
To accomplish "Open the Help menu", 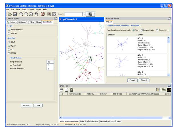I will pos(45,9).
